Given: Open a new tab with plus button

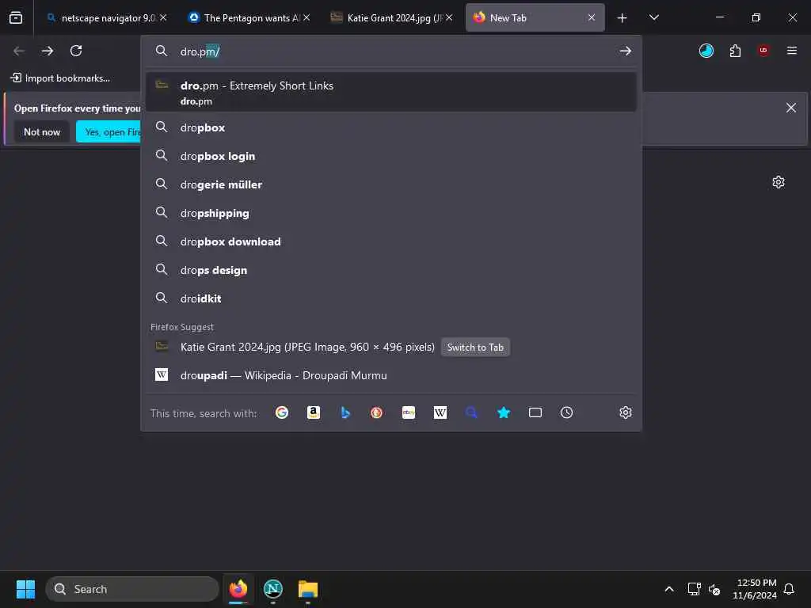Looking at the screenshot, I should pyautogui.click(x=623, y=18).
